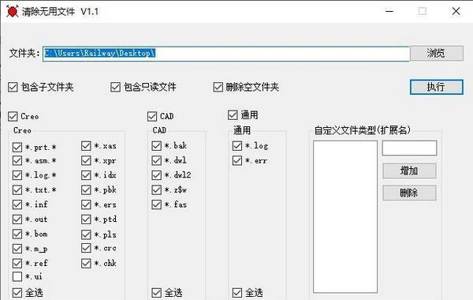Toggle the 通用 全选 select-all checkbox
Viewport: 473px width, 300px height.
(x=237, y=292)
